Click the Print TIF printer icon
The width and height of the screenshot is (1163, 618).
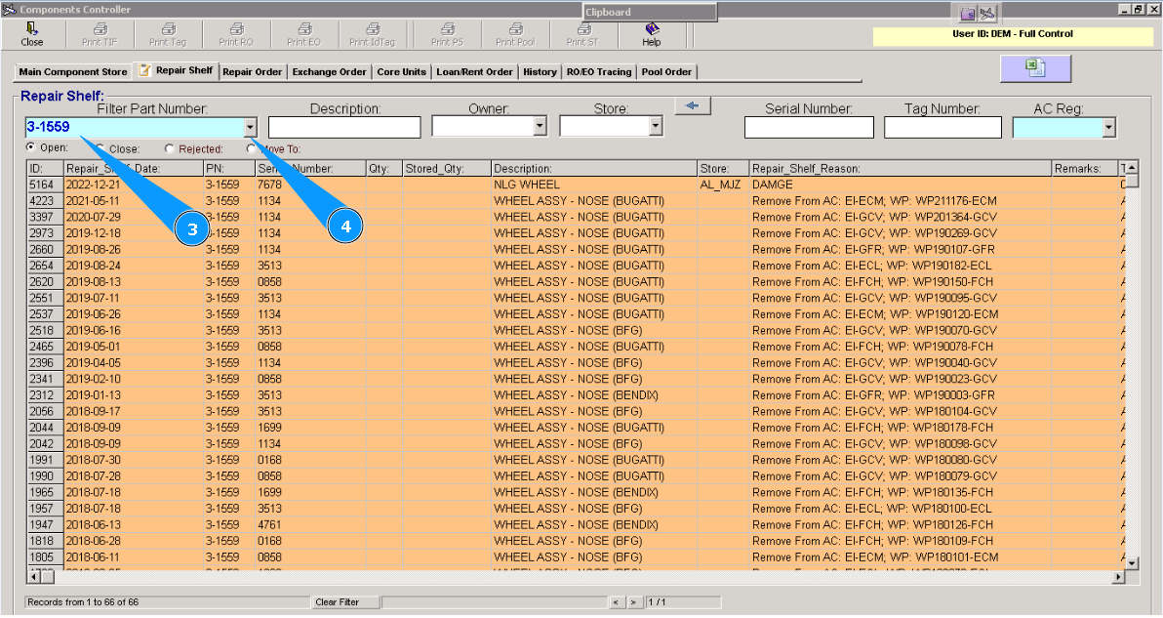(100, 29)
